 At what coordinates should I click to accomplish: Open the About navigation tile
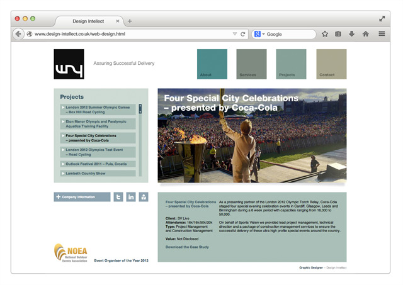[212, 64]
